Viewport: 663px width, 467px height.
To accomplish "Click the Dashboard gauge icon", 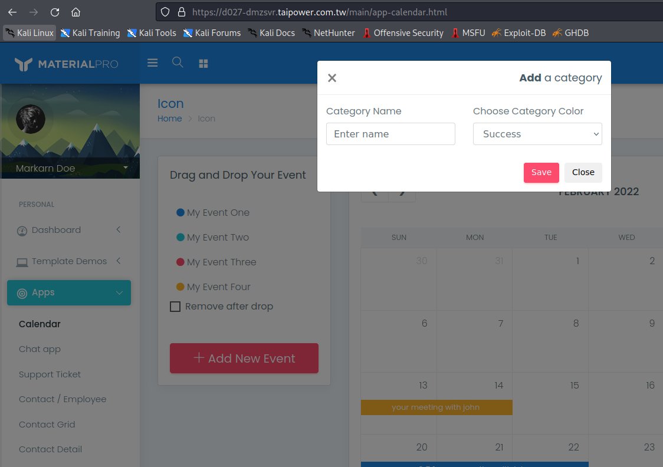I will [22, 231].
